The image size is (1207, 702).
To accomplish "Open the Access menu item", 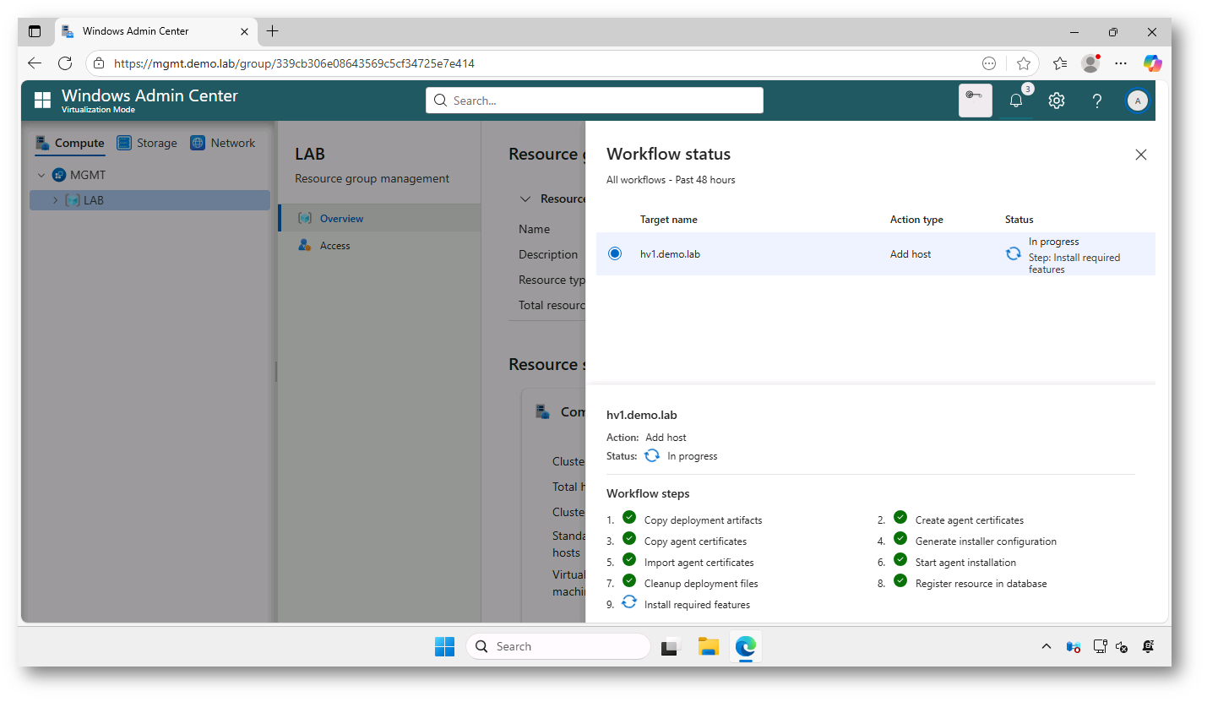I will coord(334,246).
